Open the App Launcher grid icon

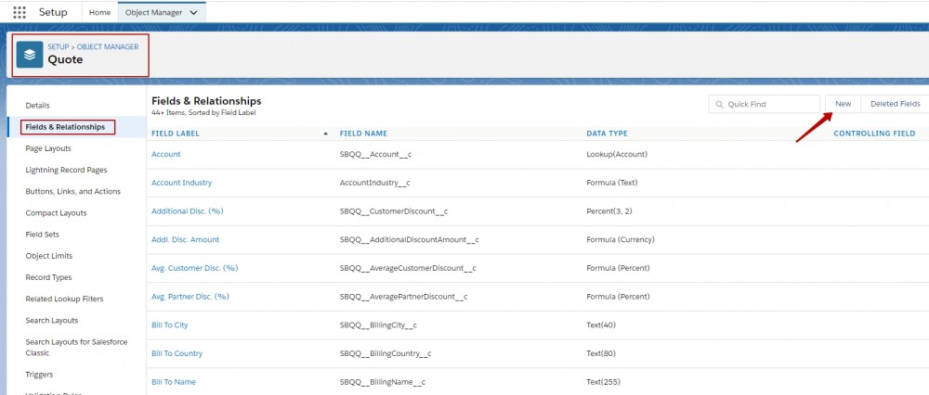[x=19, y=12]
